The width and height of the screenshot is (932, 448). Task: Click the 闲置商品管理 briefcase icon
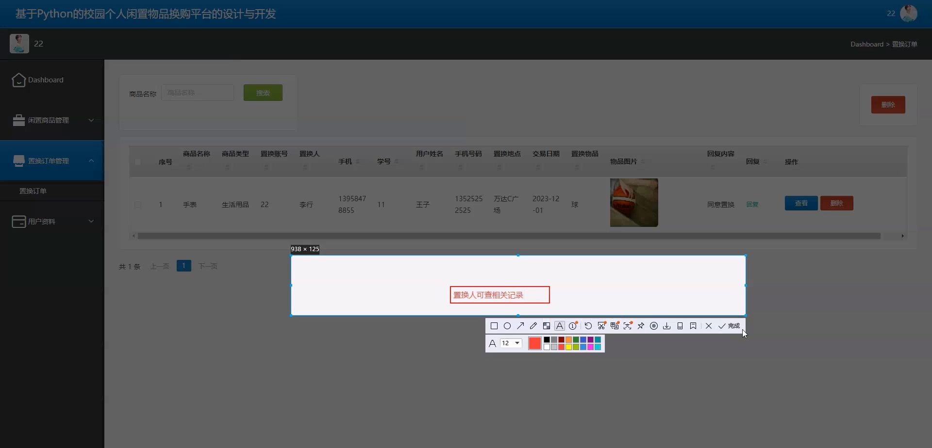tap(19, 120)
